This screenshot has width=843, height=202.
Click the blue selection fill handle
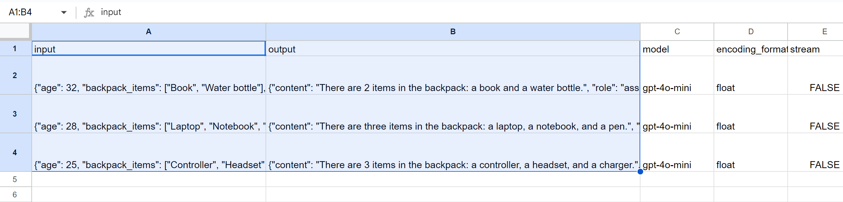640,172
